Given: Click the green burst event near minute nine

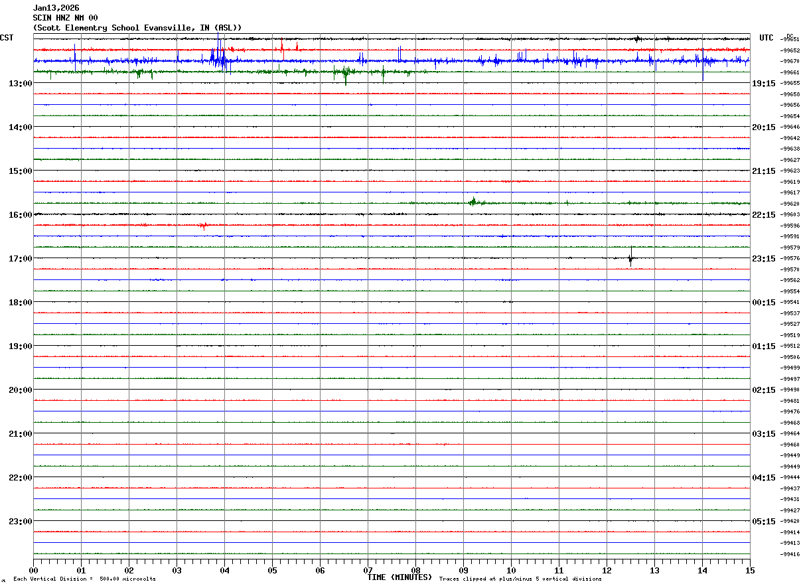Looking at the screenshot, I should pyautogui.click(x=473, y=202).
